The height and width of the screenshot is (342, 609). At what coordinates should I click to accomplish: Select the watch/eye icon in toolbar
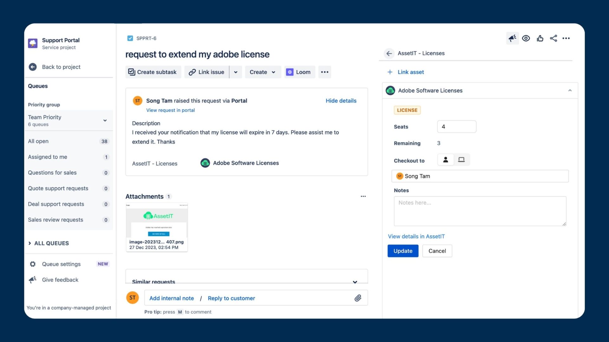click(x=526, y=38)
